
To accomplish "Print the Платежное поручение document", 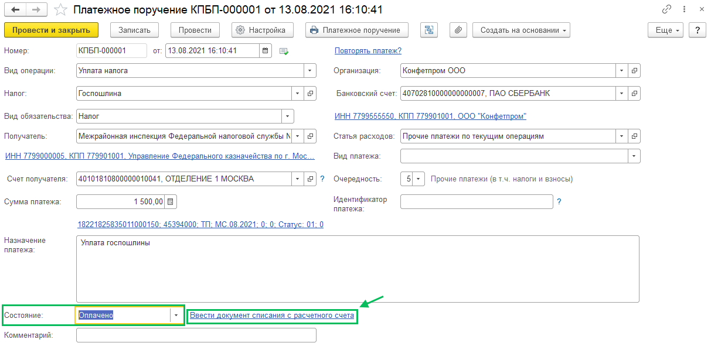I will pos(357,30).
